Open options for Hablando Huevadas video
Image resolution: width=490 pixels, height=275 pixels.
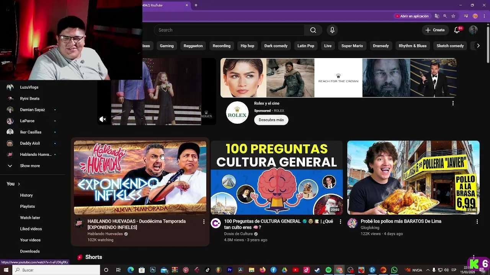tap(204, 222)
